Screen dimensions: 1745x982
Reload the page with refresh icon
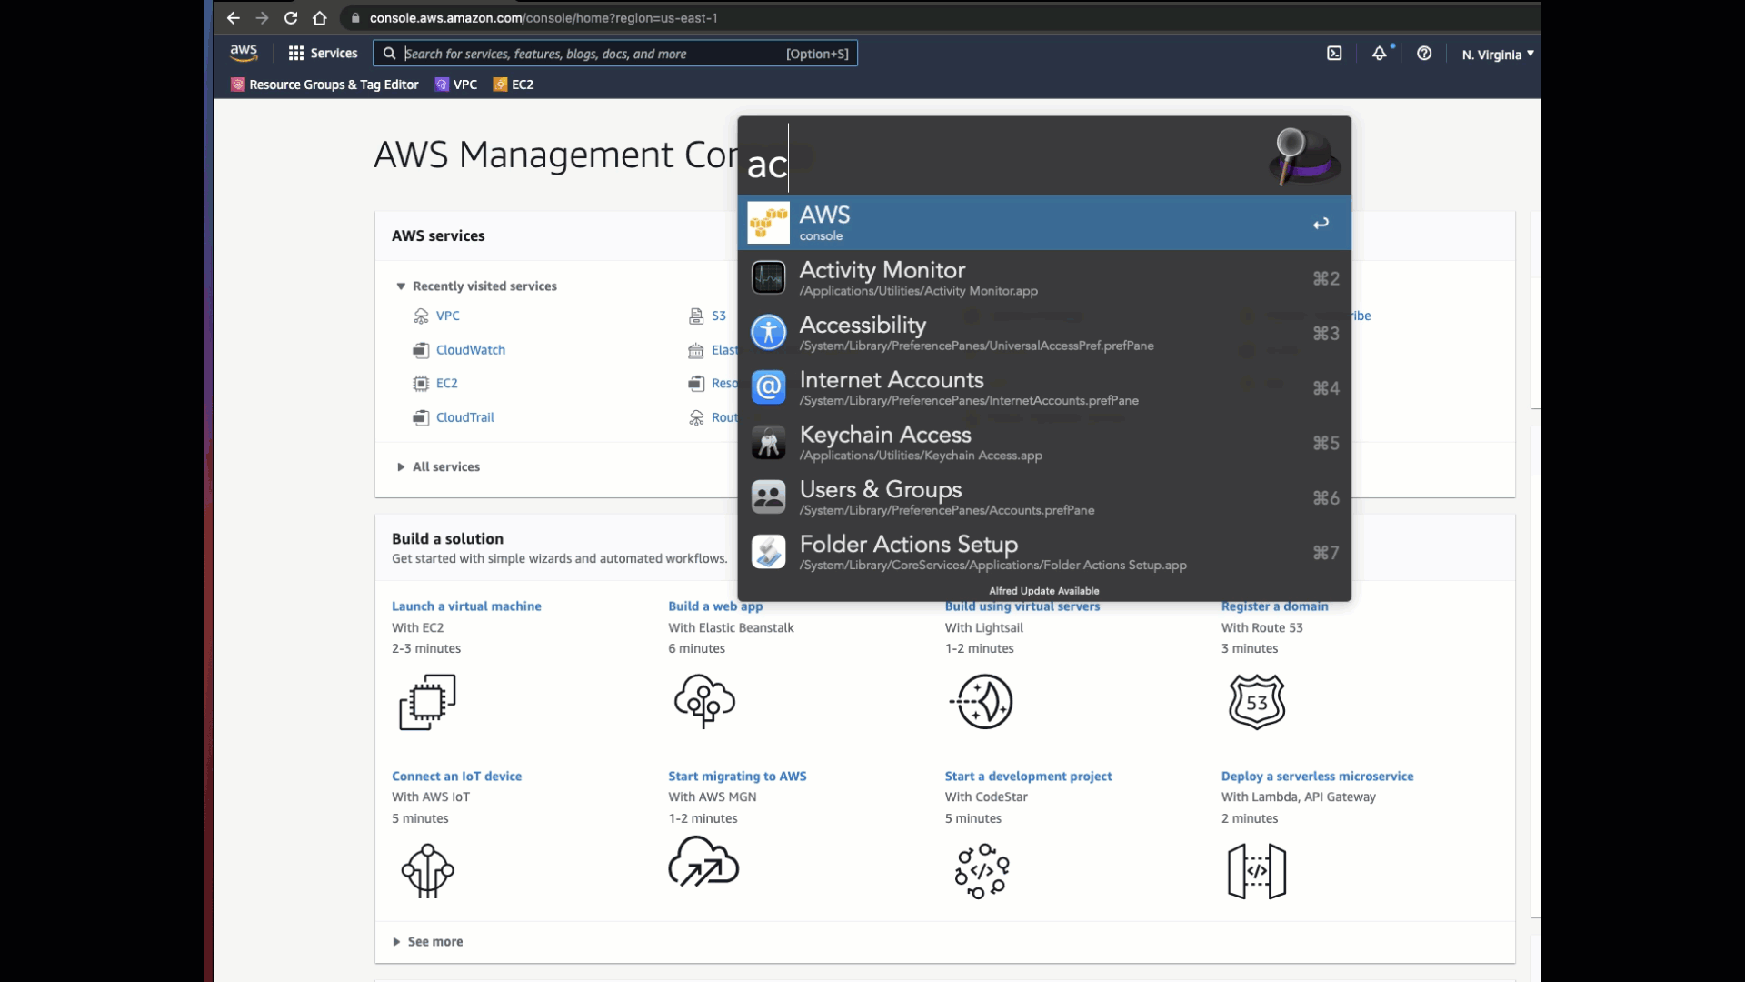(x=291, y=18)
